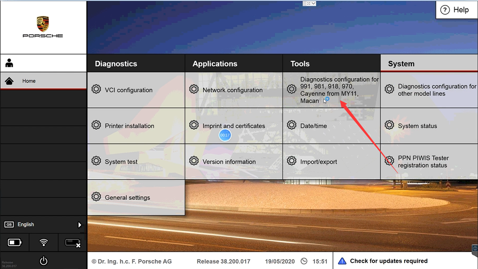Click the user profile icon
This screenshot has width=478, height=269.
click(9, 63)
